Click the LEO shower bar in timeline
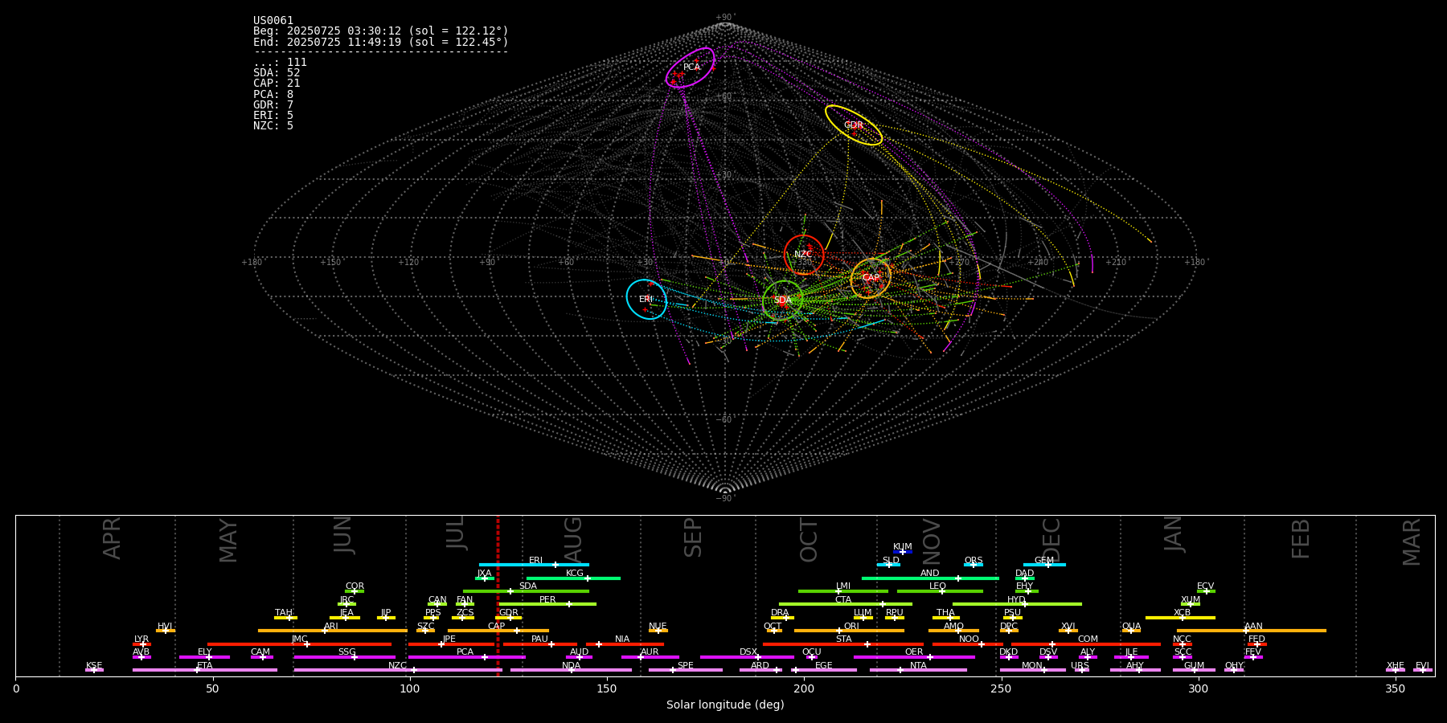Screen dimensions: 1447x723 coord(940,591)
